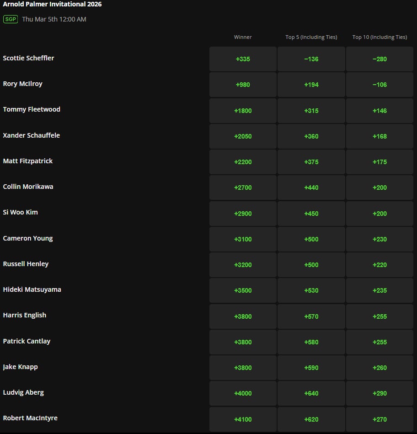Add Si Woo Kim winner at +2900
Screen dimensions: 417x434
[243, 214]
